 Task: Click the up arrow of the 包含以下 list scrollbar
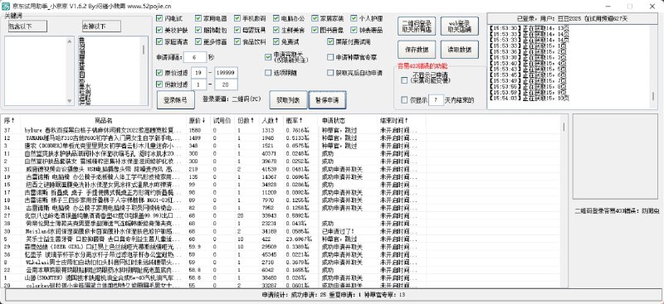point(70,41)
